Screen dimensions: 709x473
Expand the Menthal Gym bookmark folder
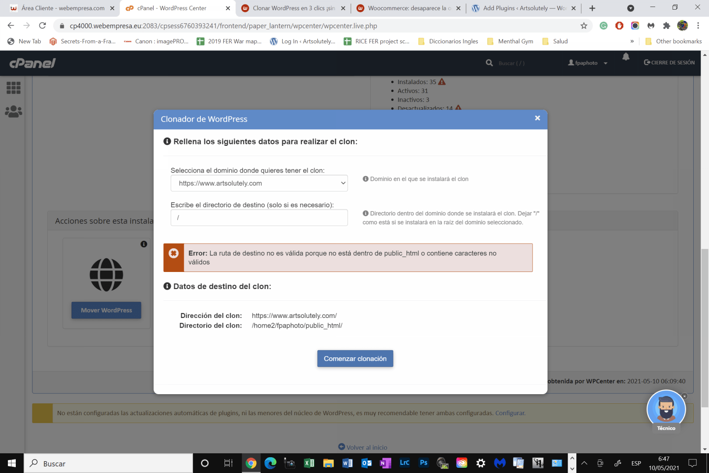click(510, 41)
